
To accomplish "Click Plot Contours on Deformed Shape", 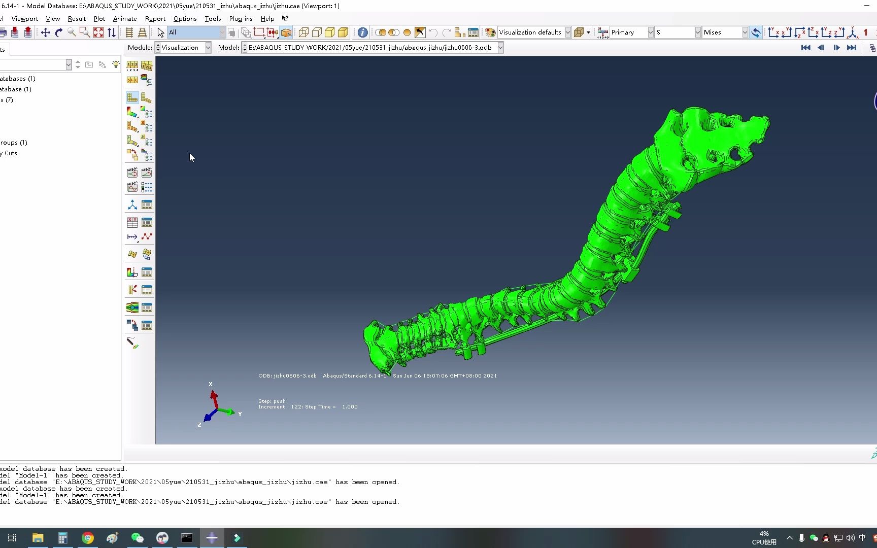I will coord(132,112).
